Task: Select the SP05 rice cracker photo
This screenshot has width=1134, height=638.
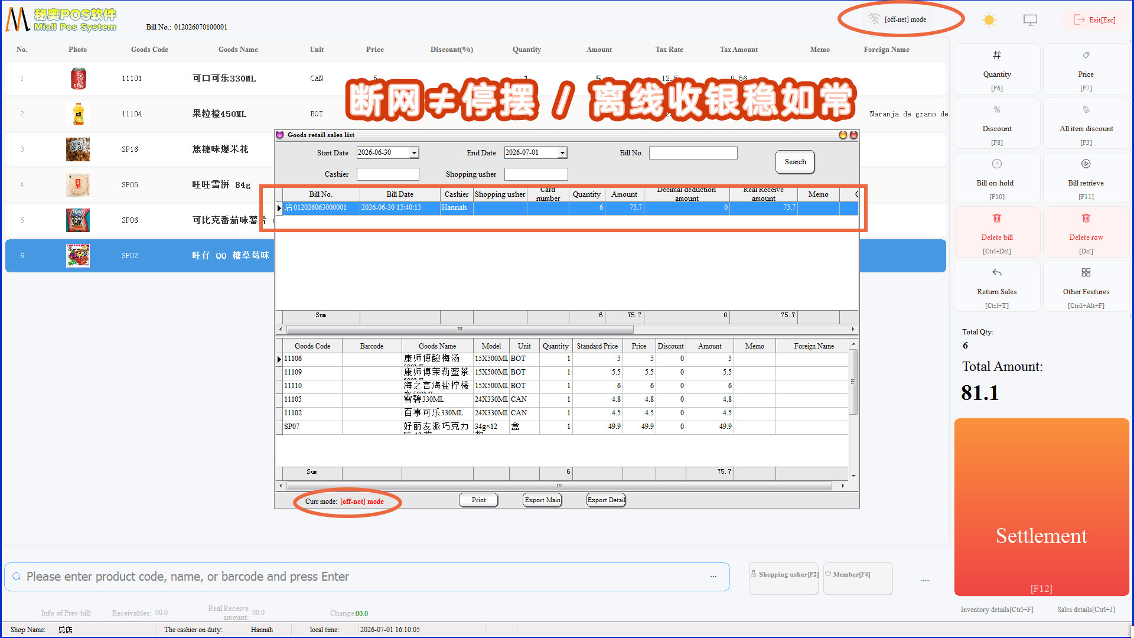Action: click(78, 185)
